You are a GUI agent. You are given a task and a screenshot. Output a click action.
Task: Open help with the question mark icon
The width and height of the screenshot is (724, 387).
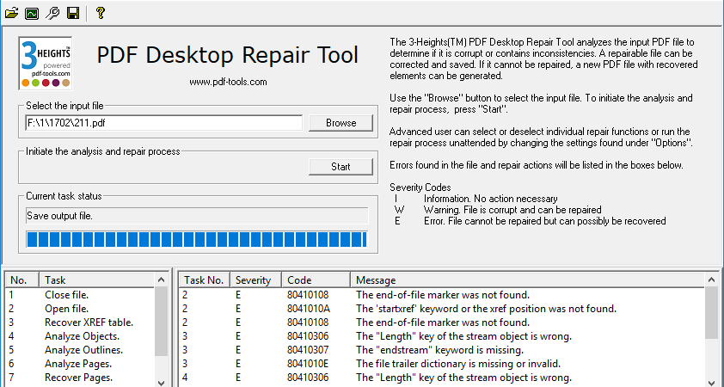click(x=100, y=13)
